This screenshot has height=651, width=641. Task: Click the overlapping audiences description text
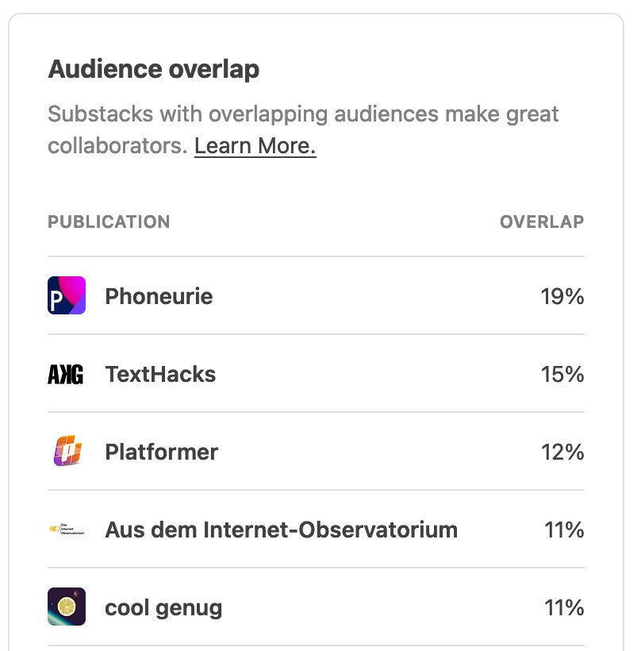pyautogui.click(x=303, y=129)
